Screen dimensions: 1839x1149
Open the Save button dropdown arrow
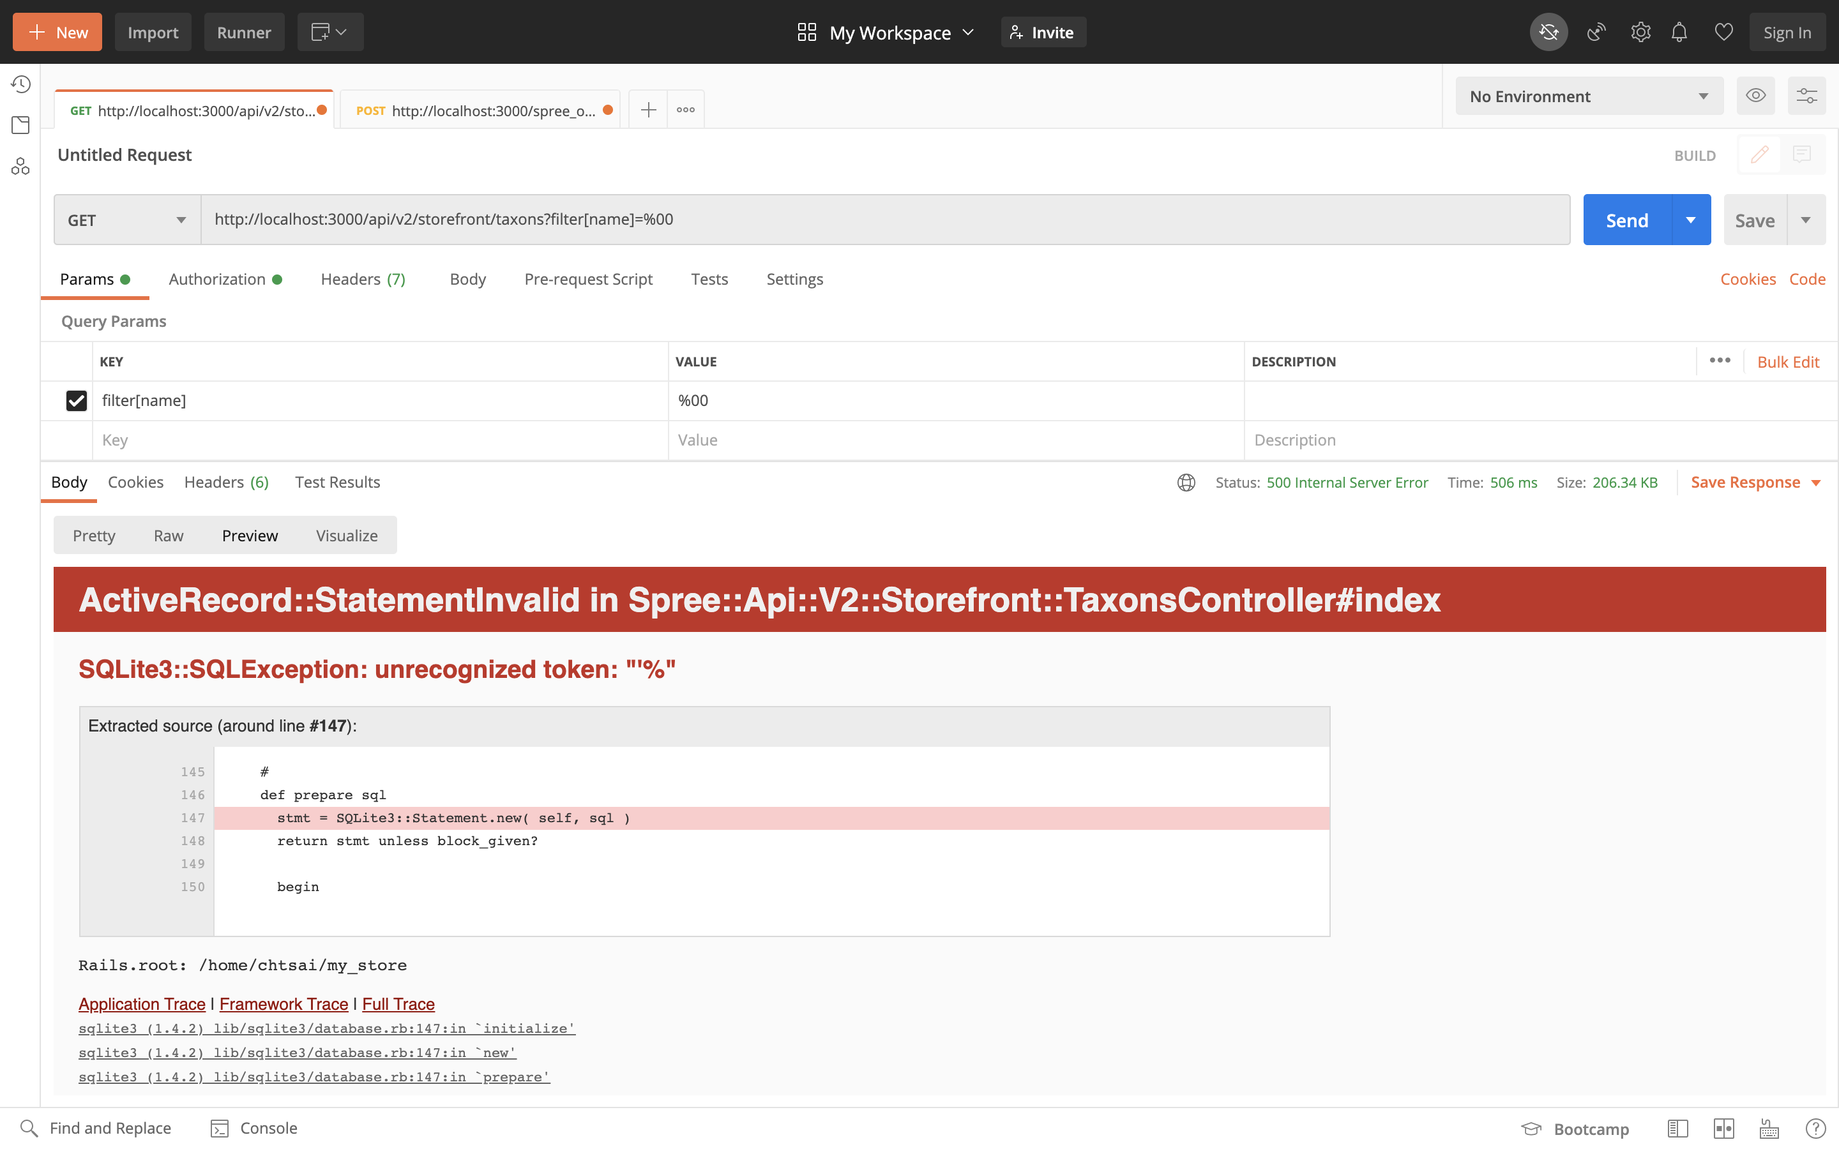(x=1807, y=220)
